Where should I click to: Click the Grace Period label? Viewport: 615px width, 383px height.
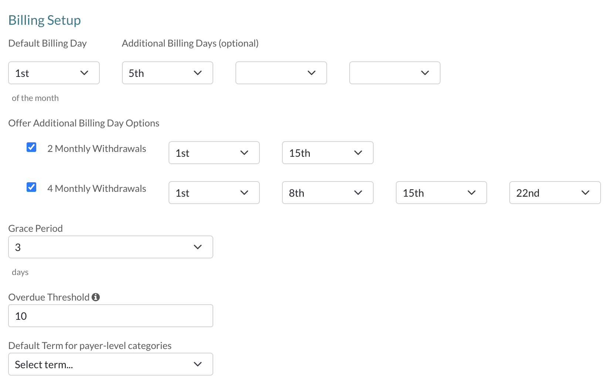[35, 228]
